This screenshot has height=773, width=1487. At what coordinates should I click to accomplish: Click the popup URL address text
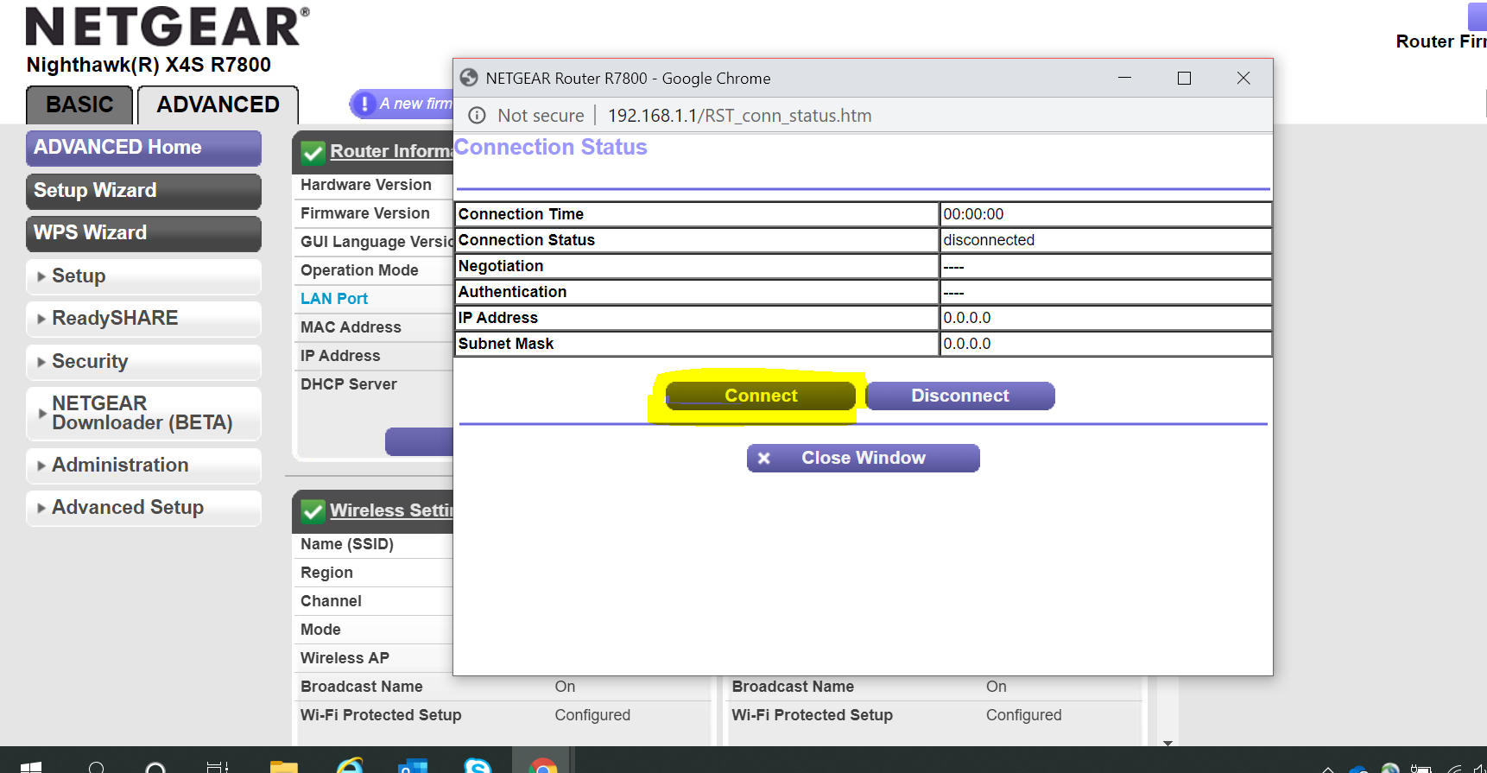(739, 116)
